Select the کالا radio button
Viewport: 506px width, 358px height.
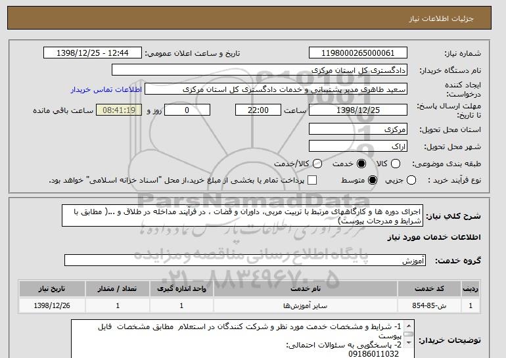tap(396, 164)
